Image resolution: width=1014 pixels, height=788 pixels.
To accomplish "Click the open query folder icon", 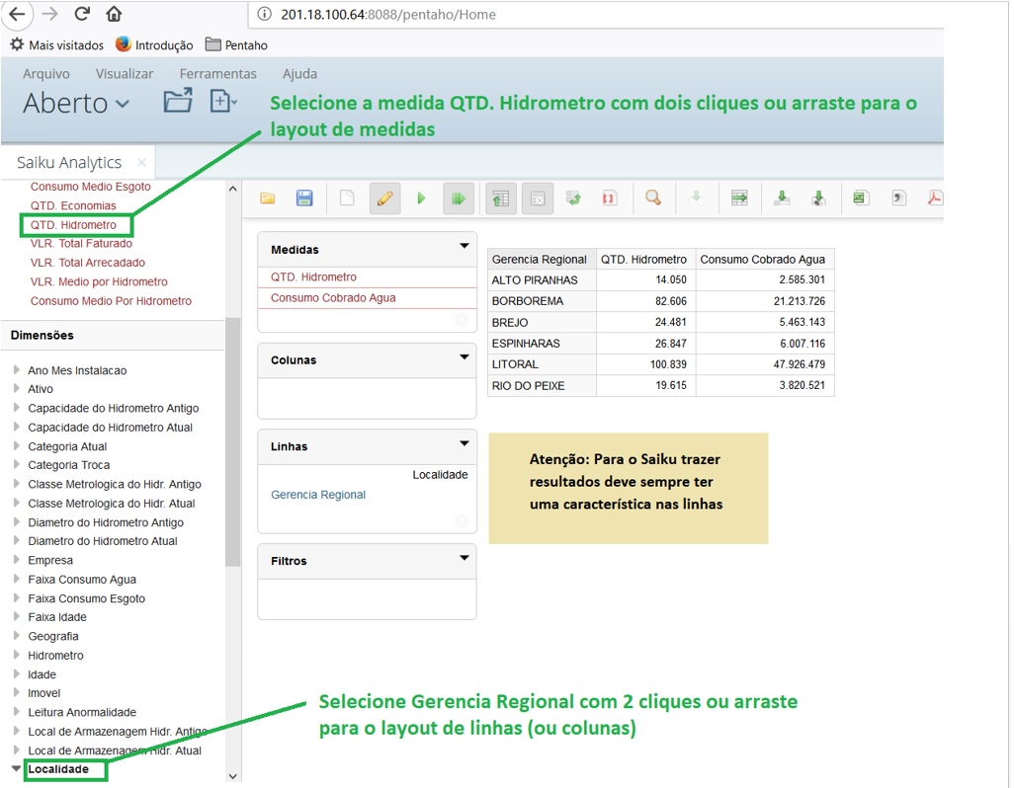I will click(268, 198).
